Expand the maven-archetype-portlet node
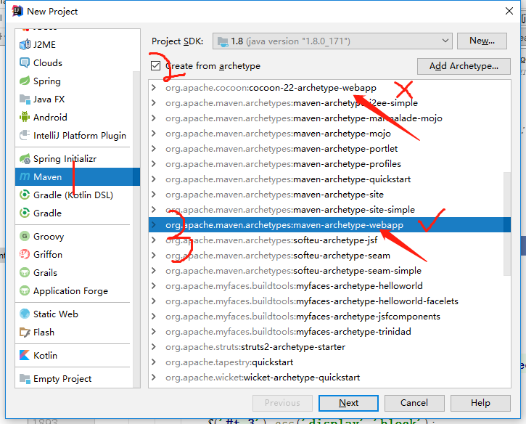 tap(154, 148)
